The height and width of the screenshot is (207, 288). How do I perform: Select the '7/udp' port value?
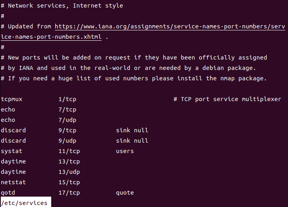(67, 120)
